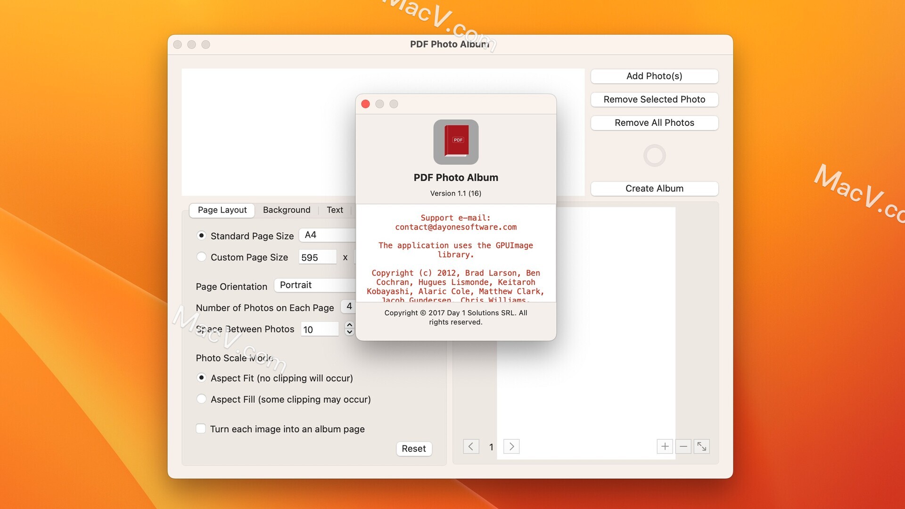Toggle Turn each image into album page

point(201,428)
